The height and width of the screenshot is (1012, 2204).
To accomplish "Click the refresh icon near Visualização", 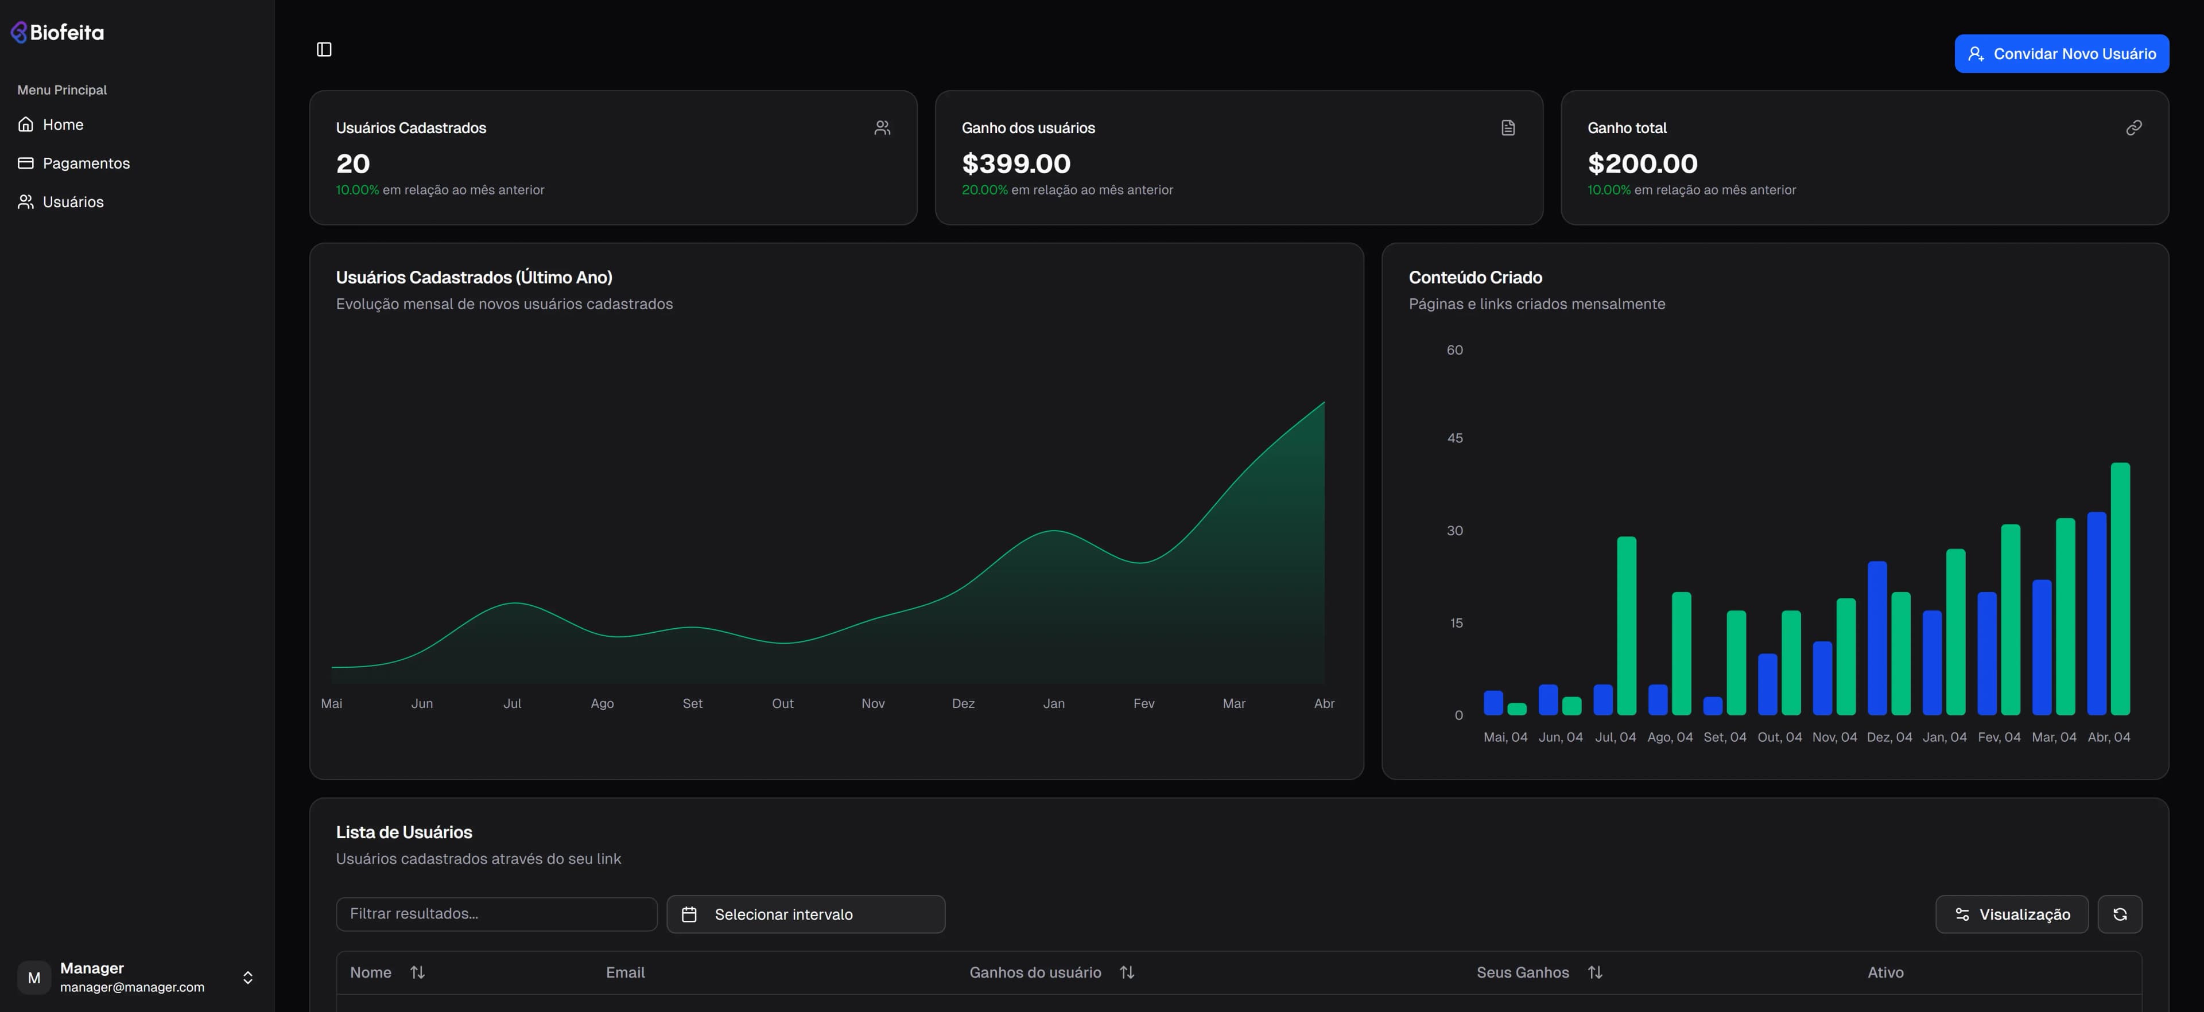I will (x=2120, y=914).
